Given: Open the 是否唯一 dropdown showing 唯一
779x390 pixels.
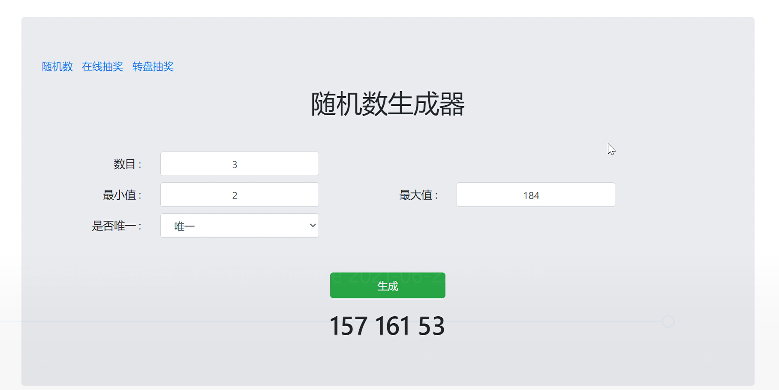Looking at the screenshot, I should (x=240, y=226).
